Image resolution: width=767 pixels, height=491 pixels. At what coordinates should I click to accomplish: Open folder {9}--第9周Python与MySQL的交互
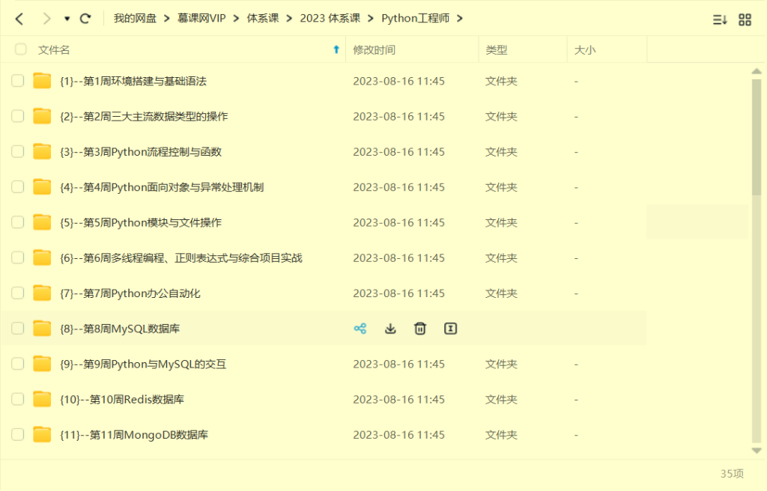[143, 364]
